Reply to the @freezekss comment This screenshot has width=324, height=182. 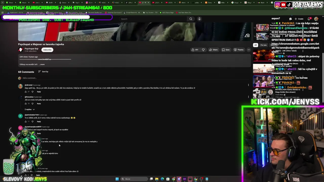[x=39, y=104]
